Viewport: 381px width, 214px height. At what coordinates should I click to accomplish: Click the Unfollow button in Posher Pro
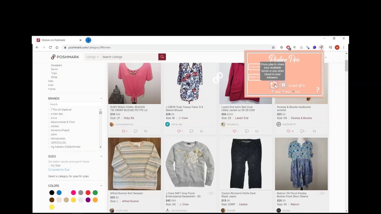[x=254, y=77]
